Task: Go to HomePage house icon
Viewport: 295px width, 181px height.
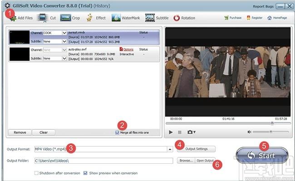Action: click(x=270, y=18)
